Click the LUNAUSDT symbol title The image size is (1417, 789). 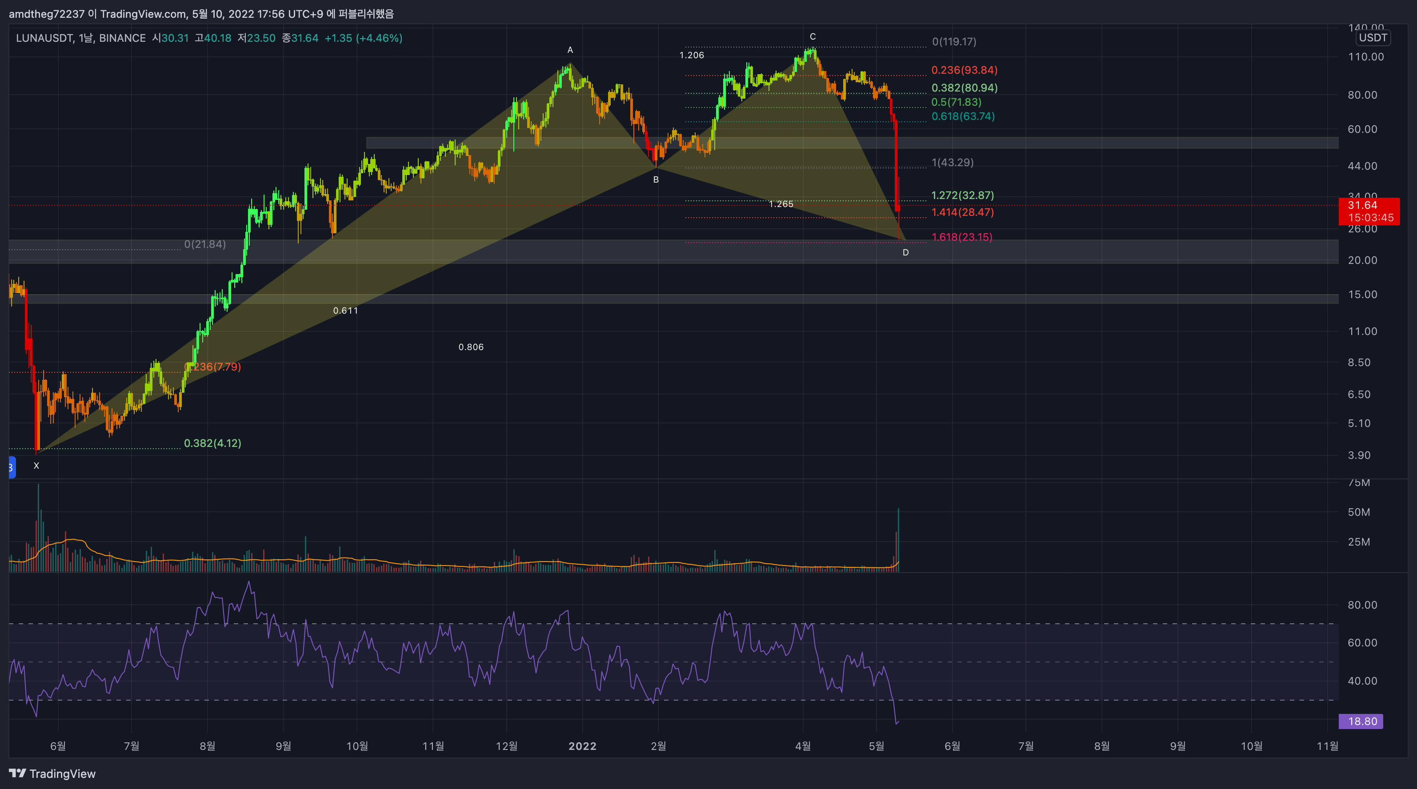tap(44, 38)
